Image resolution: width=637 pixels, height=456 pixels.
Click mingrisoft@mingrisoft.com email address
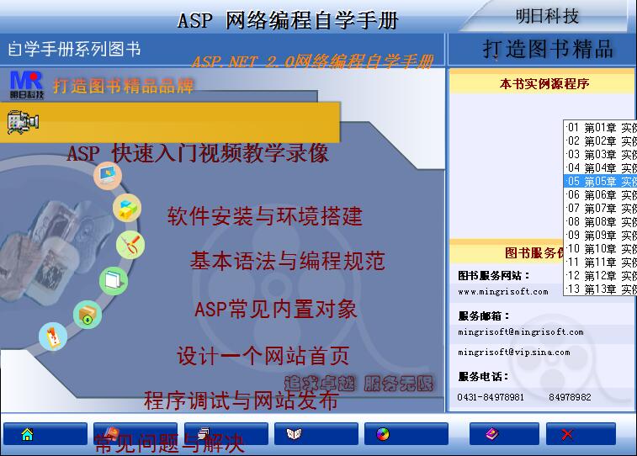click(521, 331)
